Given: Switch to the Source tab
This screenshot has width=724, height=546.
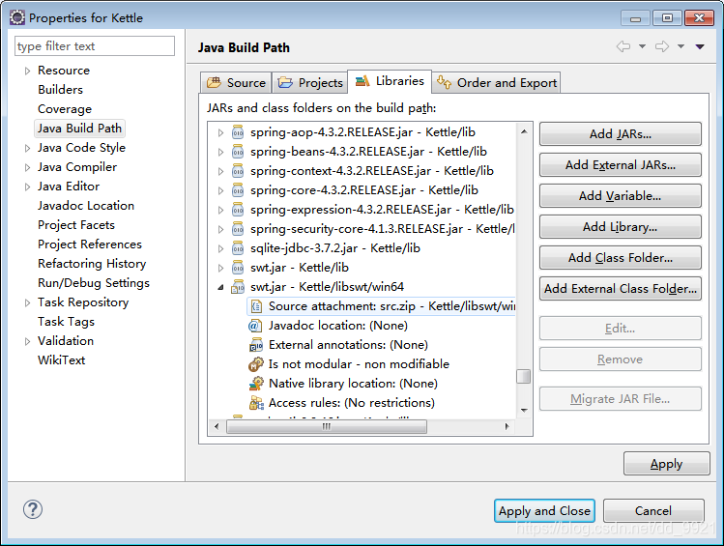Looking at the screenshot, I should [237, 82].
